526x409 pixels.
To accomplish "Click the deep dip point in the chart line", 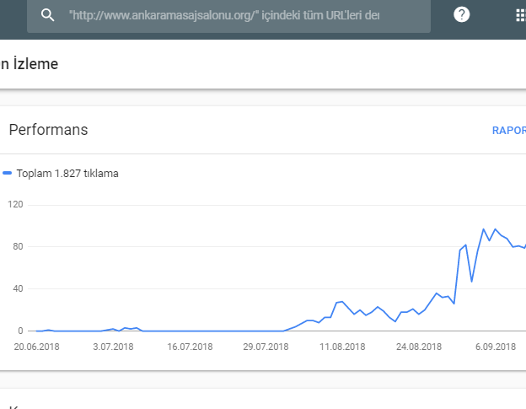I will point(472,281).
